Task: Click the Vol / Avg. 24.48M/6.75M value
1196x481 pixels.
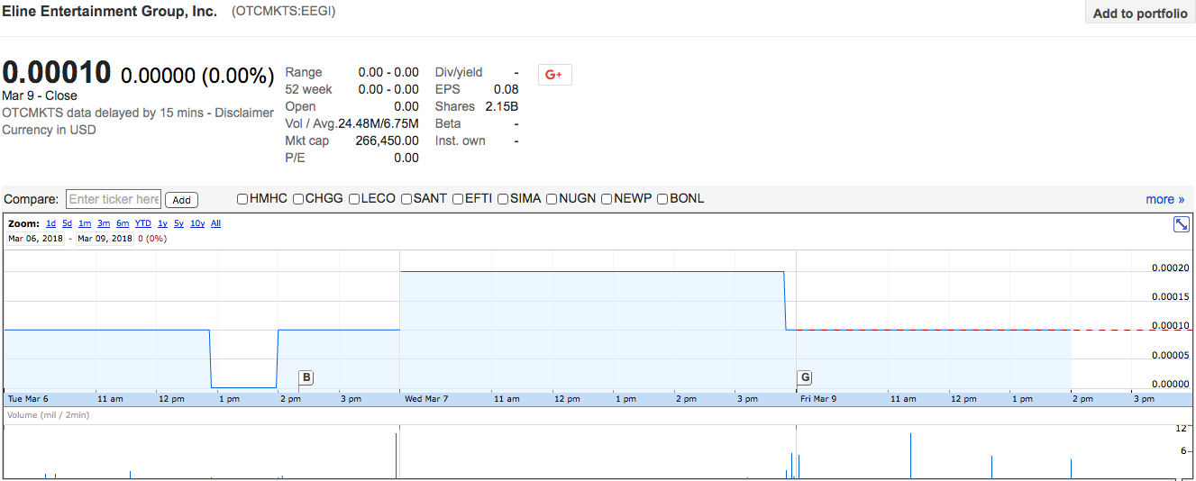Action: 379,123
